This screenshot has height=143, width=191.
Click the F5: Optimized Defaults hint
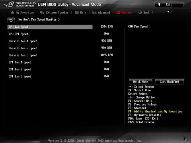[x=145, y=115]
